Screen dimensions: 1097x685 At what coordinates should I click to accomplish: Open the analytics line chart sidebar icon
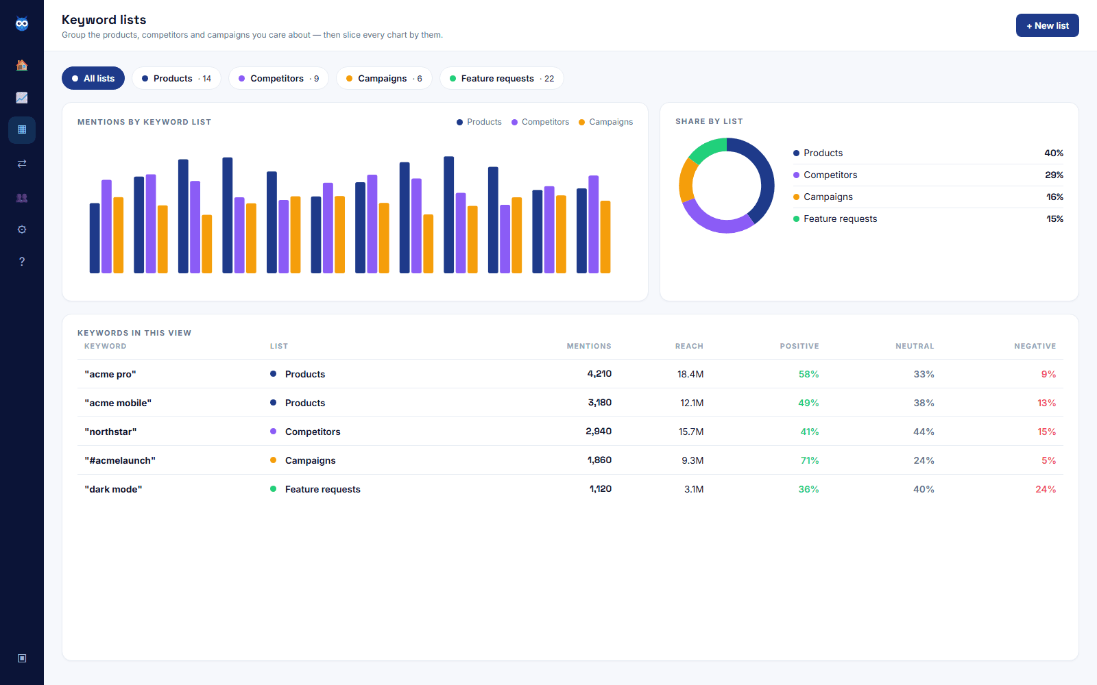[22, 97]
